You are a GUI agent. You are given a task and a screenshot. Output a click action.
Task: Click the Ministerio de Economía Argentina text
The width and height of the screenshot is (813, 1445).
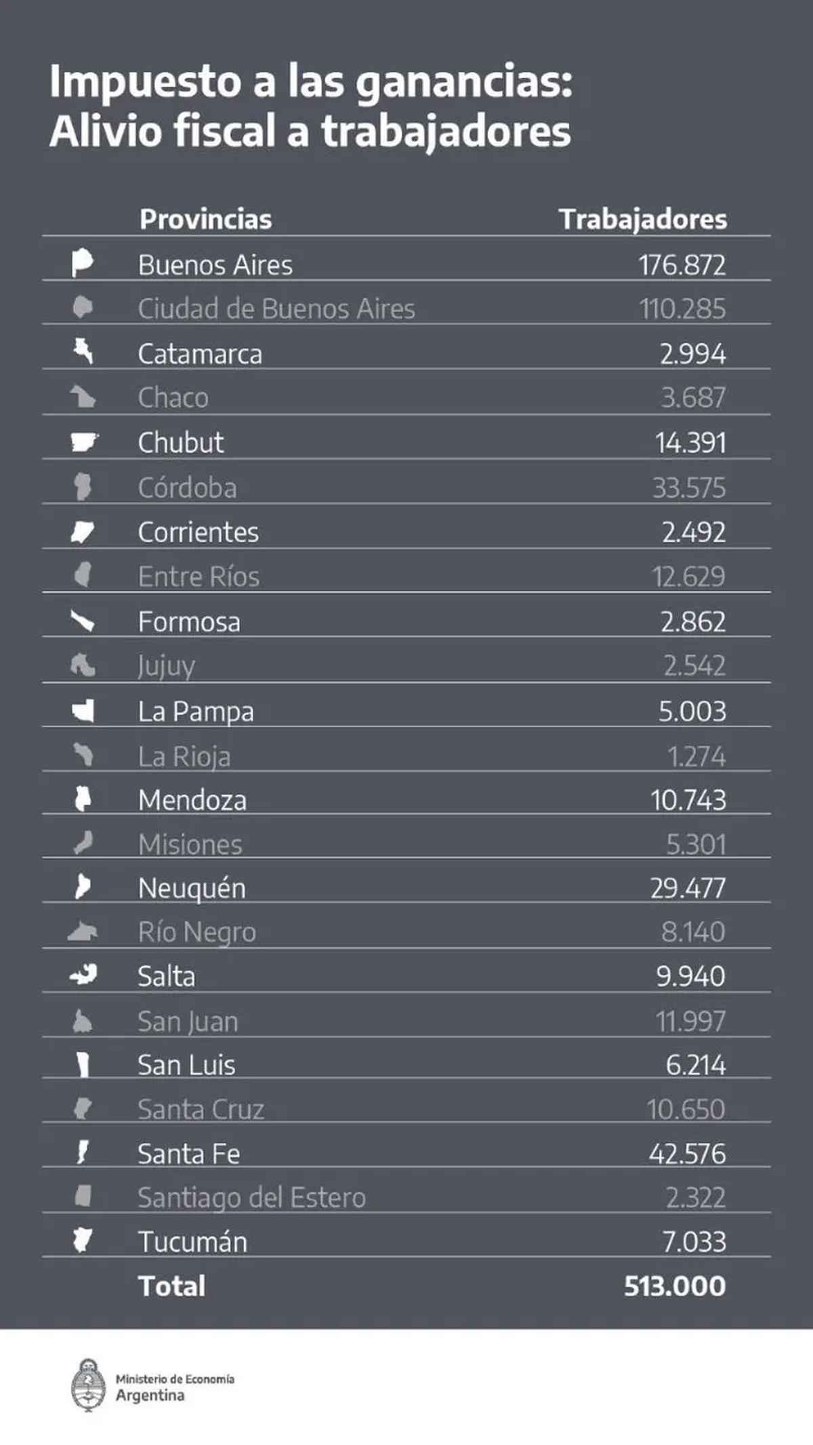pyautogui.click(x=175, y=1387)
